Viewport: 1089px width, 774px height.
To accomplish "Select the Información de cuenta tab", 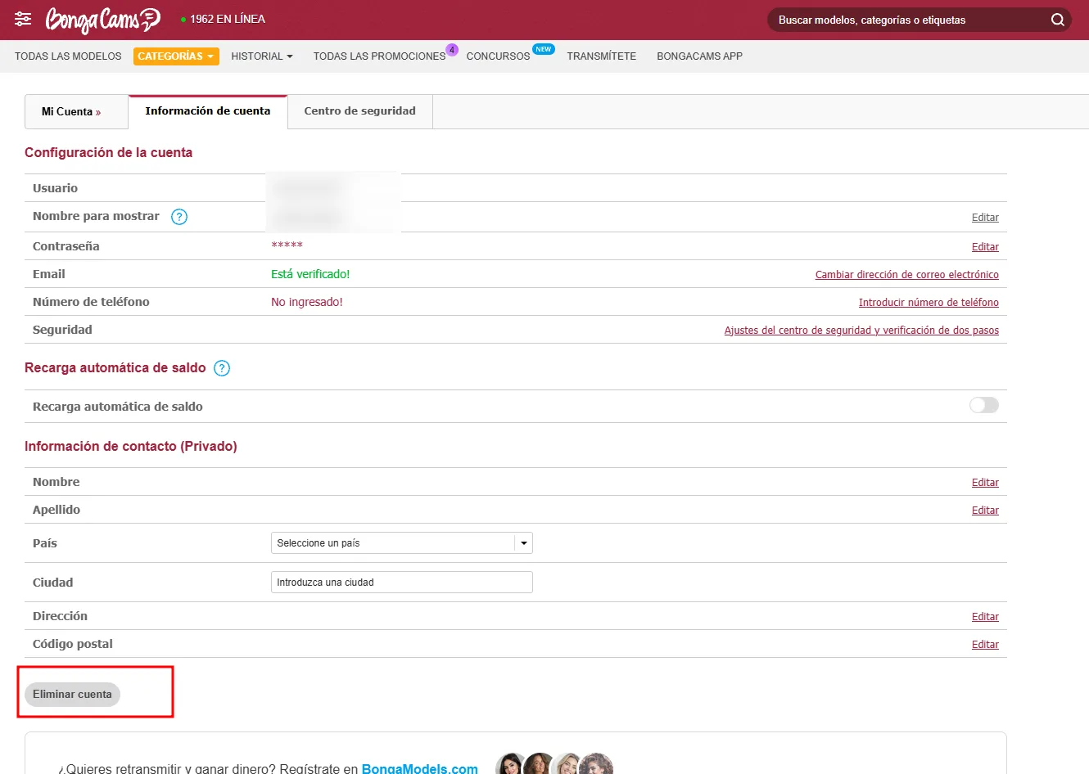I will pyautogui.click(x=208, y=111).
